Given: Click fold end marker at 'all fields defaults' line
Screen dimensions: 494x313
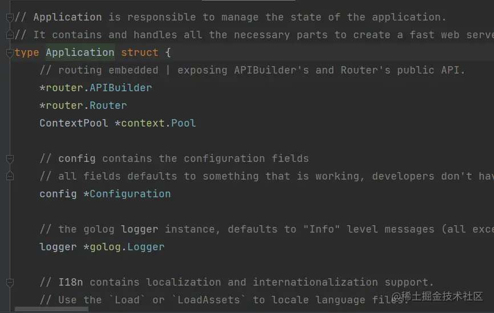Looking at the screenshot, I should click(x=9, y=176).
